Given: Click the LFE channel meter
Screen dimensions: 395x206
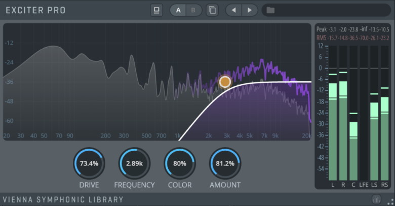Looking at the screenshot, I should [x=364, y=113].
